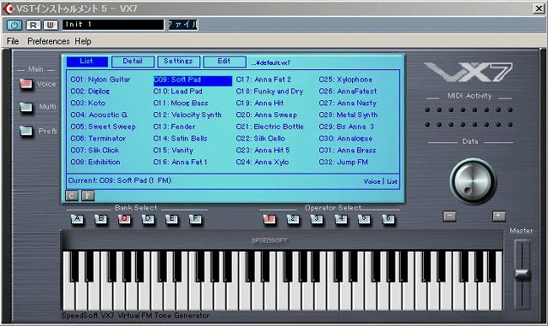Select operator 2 button
The height and width of the screenshot is (326, 548).
[x=293, y=219]
